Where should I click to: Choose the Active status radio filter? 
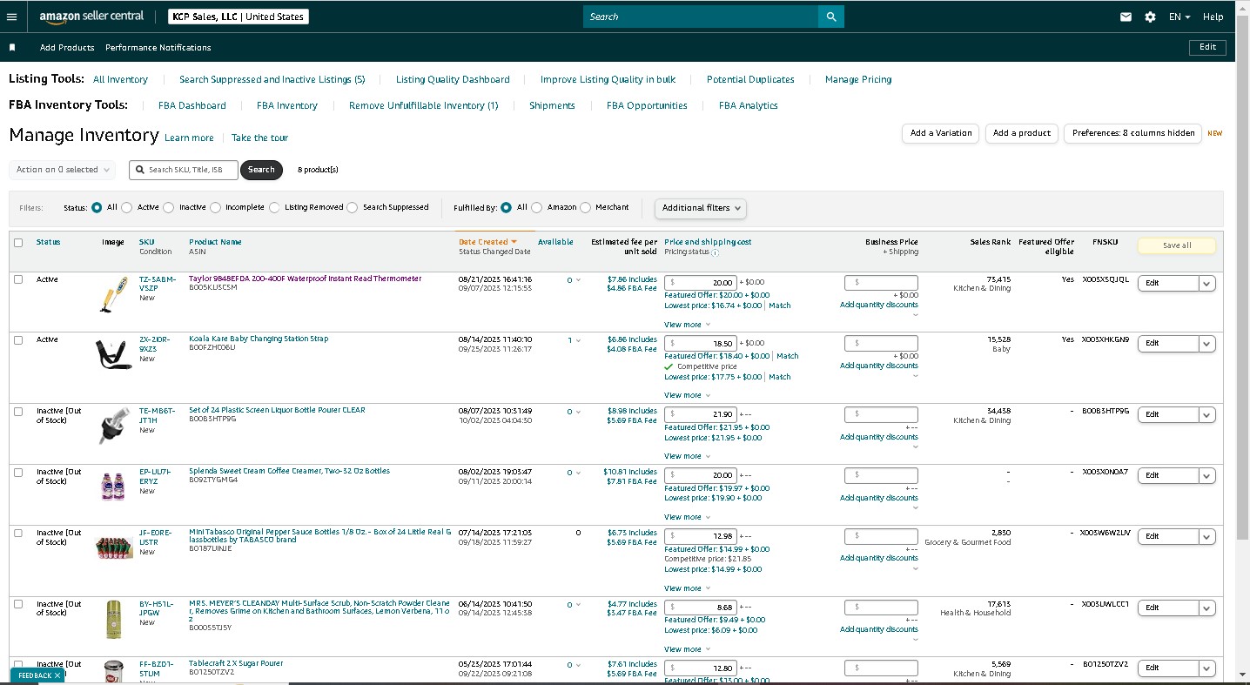click(127, 208)
